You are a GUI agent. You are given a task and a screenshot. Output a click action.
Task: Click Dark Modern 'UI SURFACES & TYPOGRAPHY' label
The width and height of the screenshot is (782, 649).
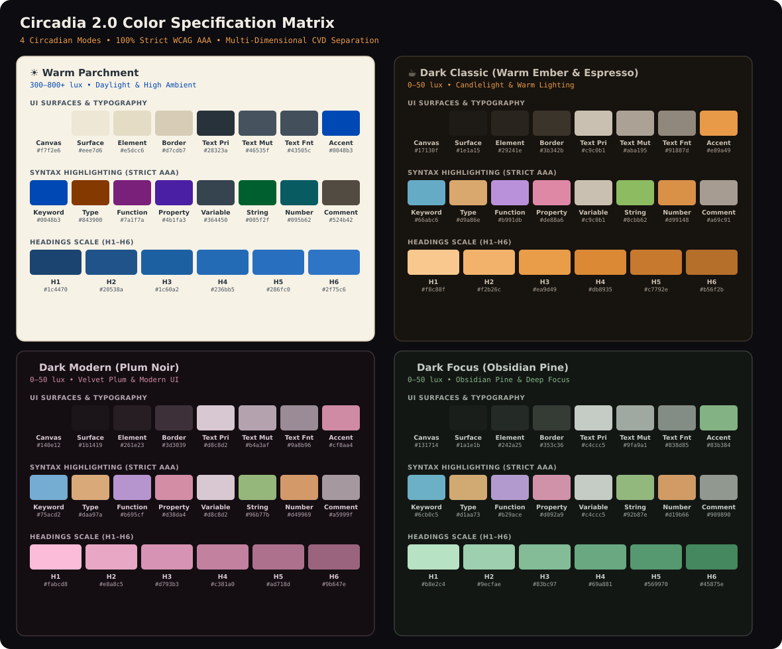tap(88, 398)
